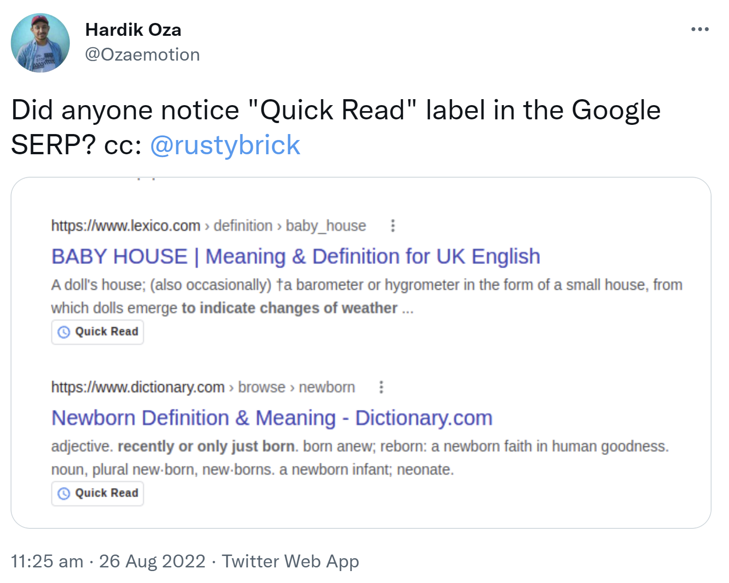Expand the baby_house breadcrumb chevron
The width and height of the screenshot is (729, 583).
pyautogui.click(x=278, y=225)
